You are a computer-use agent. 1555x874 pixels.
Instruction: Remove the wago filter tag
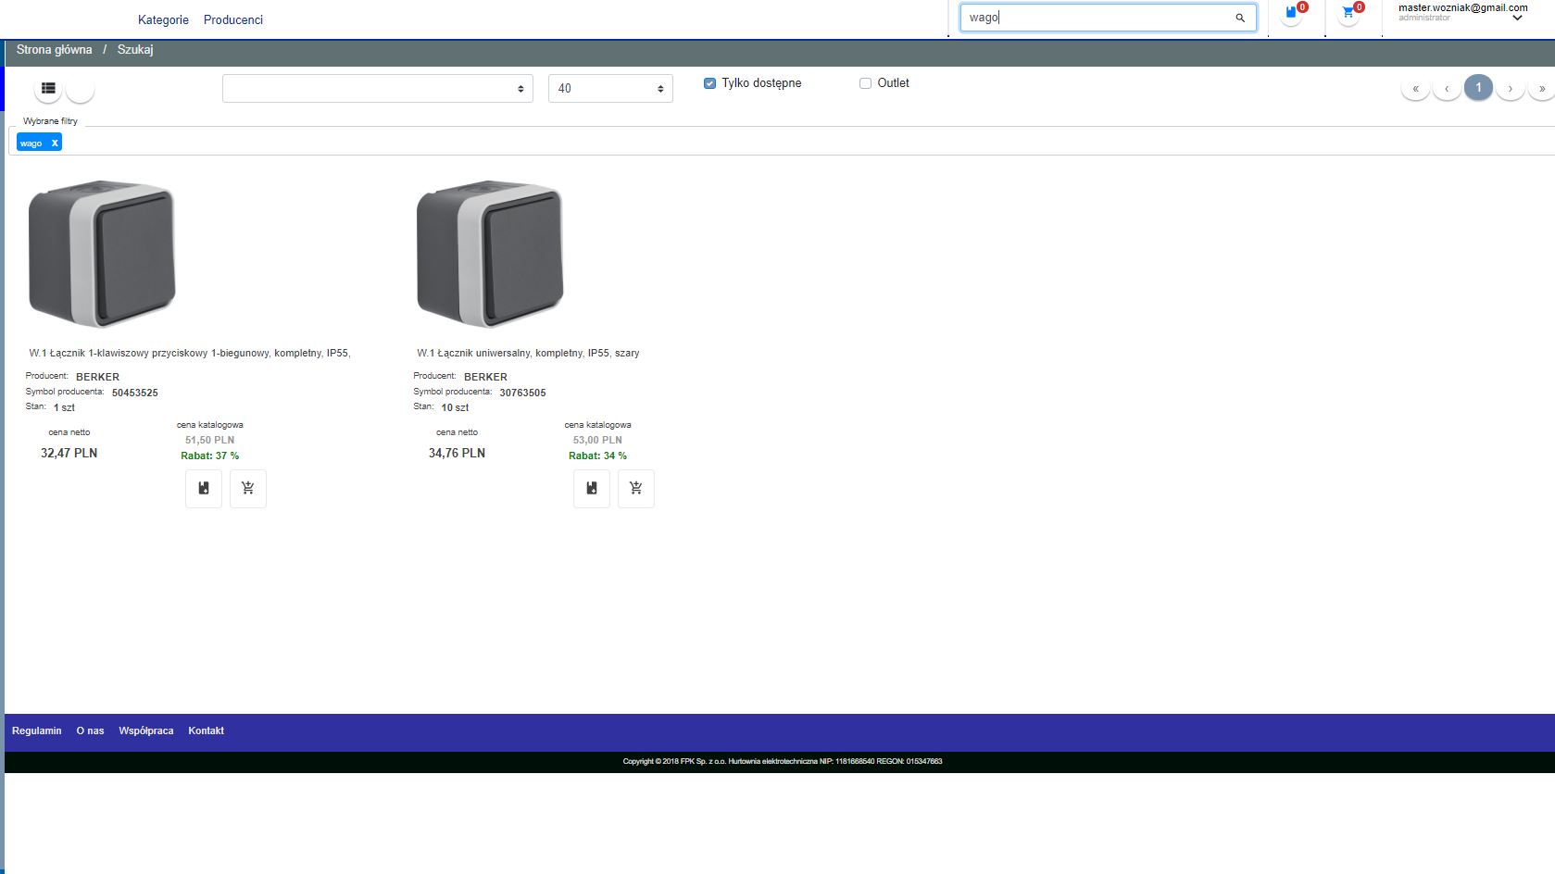(55, 143)
